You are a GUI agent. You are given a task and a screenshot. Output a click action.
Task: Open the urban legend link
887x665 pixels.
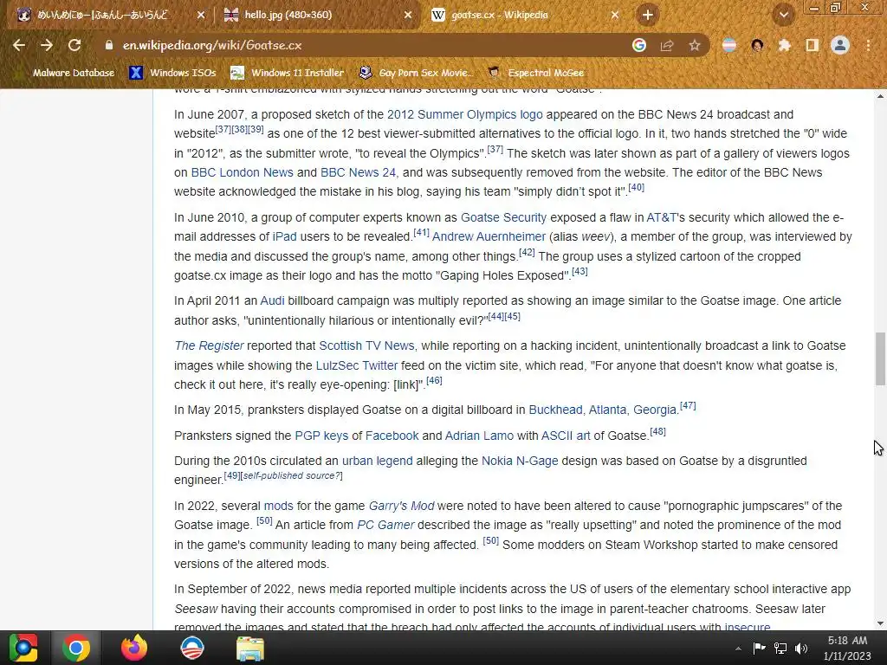pyautogui.click(x=378, y=461)
